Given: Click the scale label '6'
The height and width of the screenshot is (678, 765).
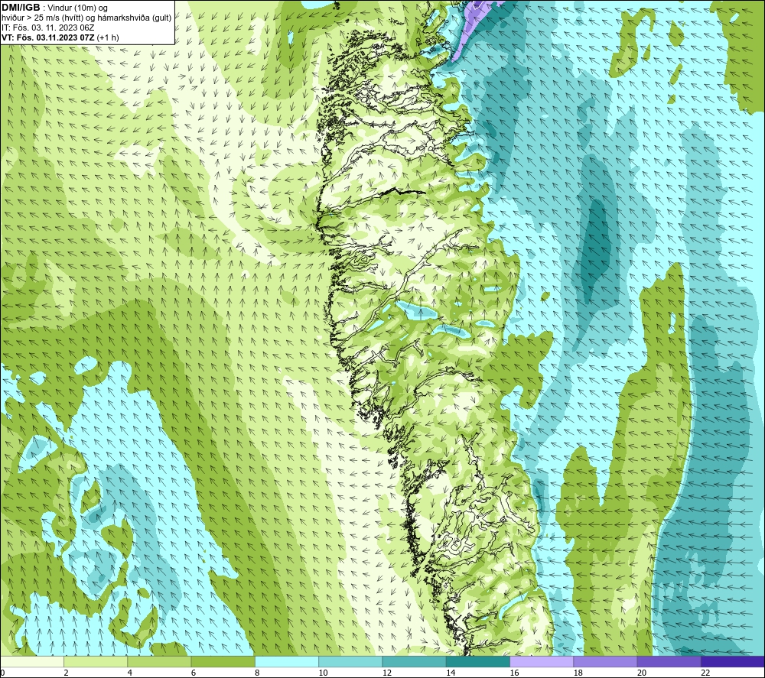Looking at the screenshot, I should tap(194, 673).
